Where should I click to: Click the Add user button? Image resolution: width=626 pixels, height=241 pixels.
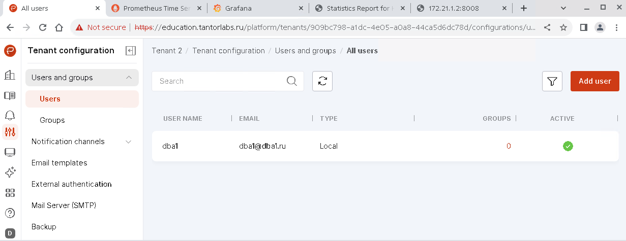(594, 81)
